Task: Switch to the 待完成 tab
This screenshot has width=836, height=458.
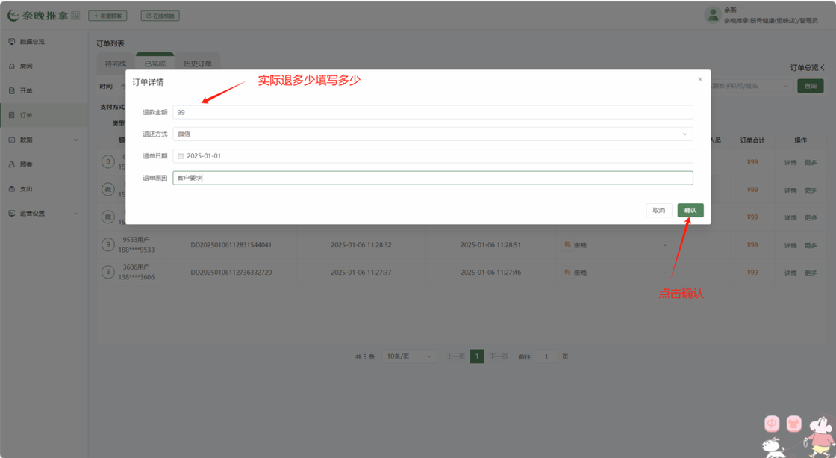Action: [x=115, y=64]
